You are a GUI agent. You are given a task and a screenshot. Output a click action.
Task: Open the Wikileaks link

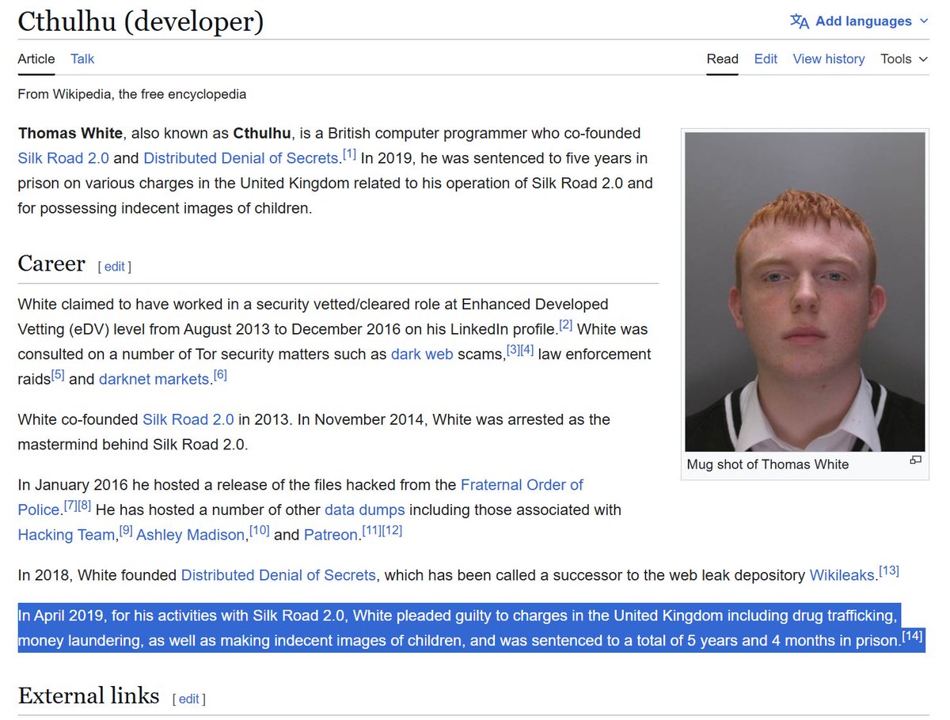[x=844, y=575]
